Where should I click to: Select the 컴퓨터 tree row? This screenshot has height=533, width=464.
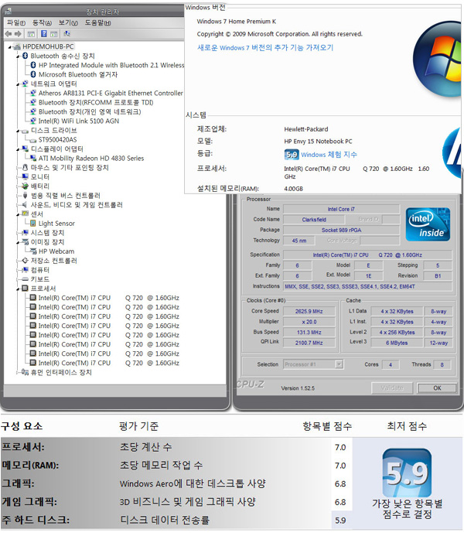(x=39, y=270)
